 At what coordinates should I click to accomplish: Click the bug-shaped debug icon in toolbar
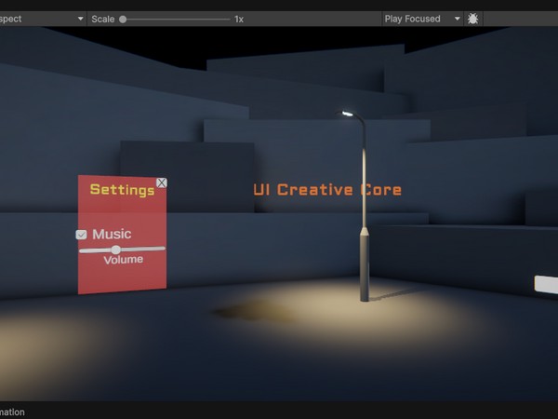point(473,19)
